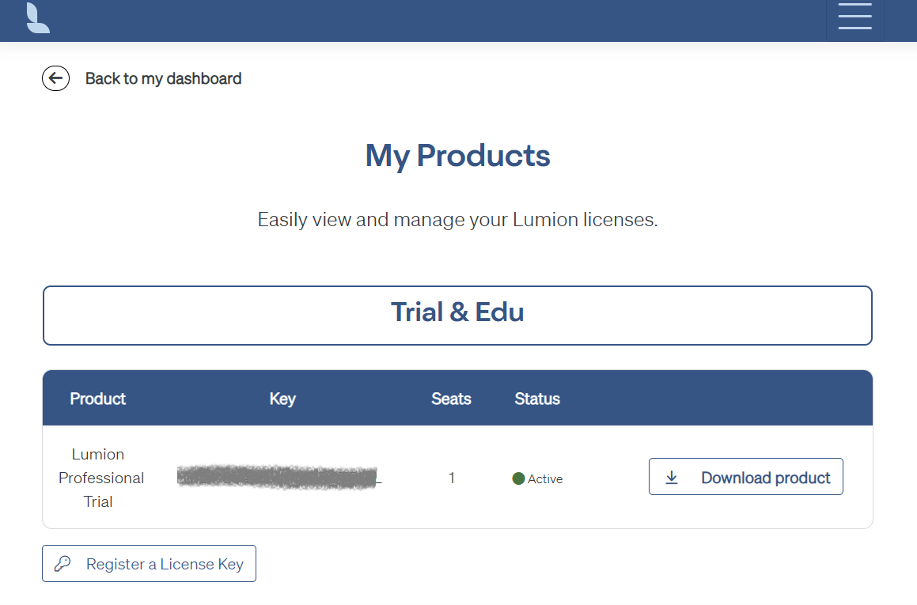This screenshot has width=917, height=605.
Task: Click the Back to my dashboard link
Action: pyautogui.click(x=163, y=78)
